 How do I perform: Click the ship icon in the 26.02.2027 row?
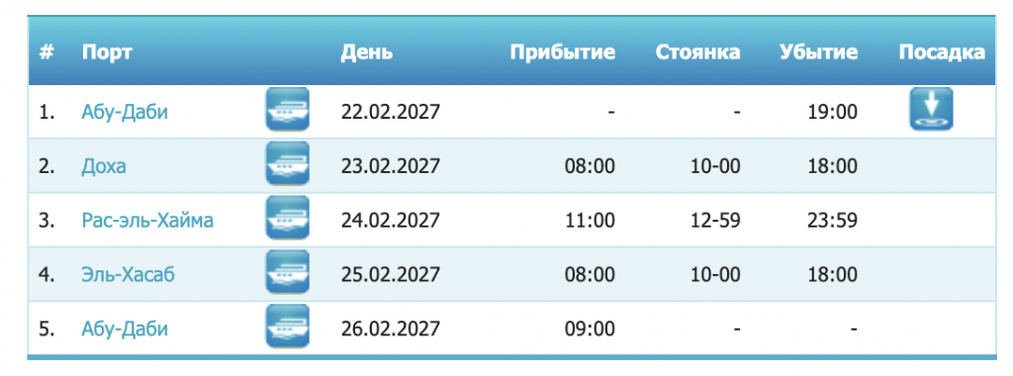click(x=288, y=327)
